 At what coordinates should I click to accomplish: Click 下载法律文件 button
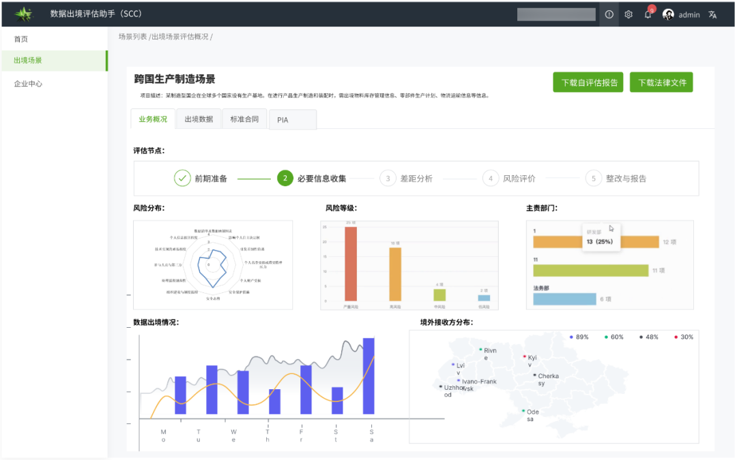pos(661,81)
